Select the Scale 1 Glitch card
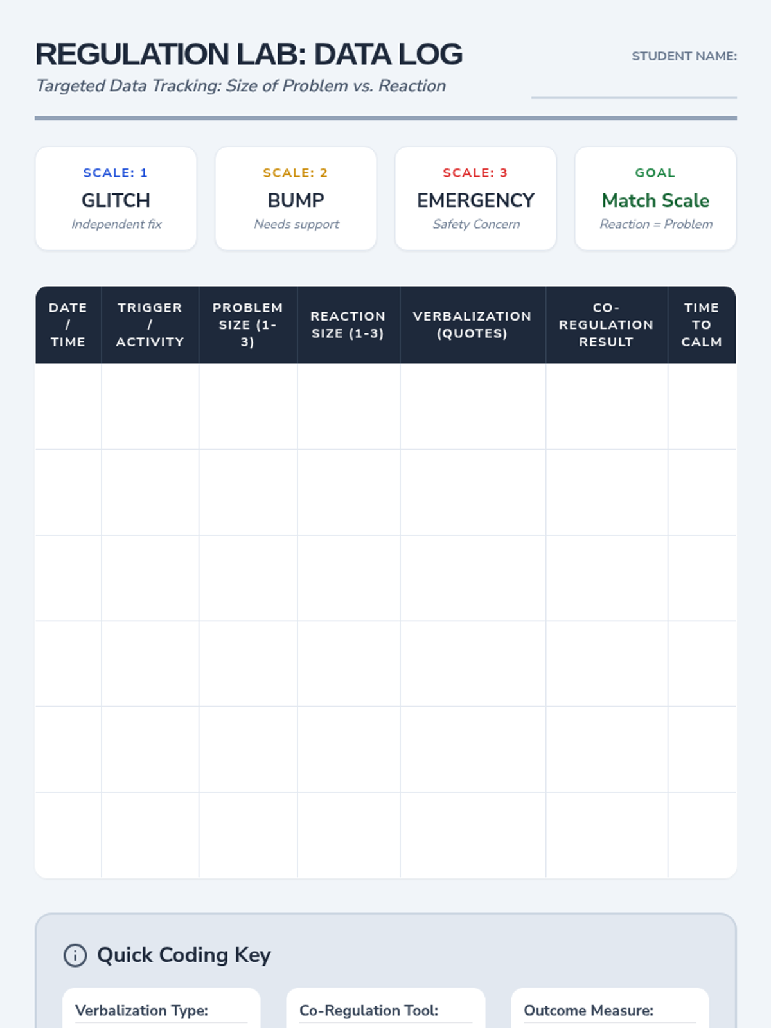Image resolution: width=771 pixels, height=1028 pixels. tap(116, 199)
